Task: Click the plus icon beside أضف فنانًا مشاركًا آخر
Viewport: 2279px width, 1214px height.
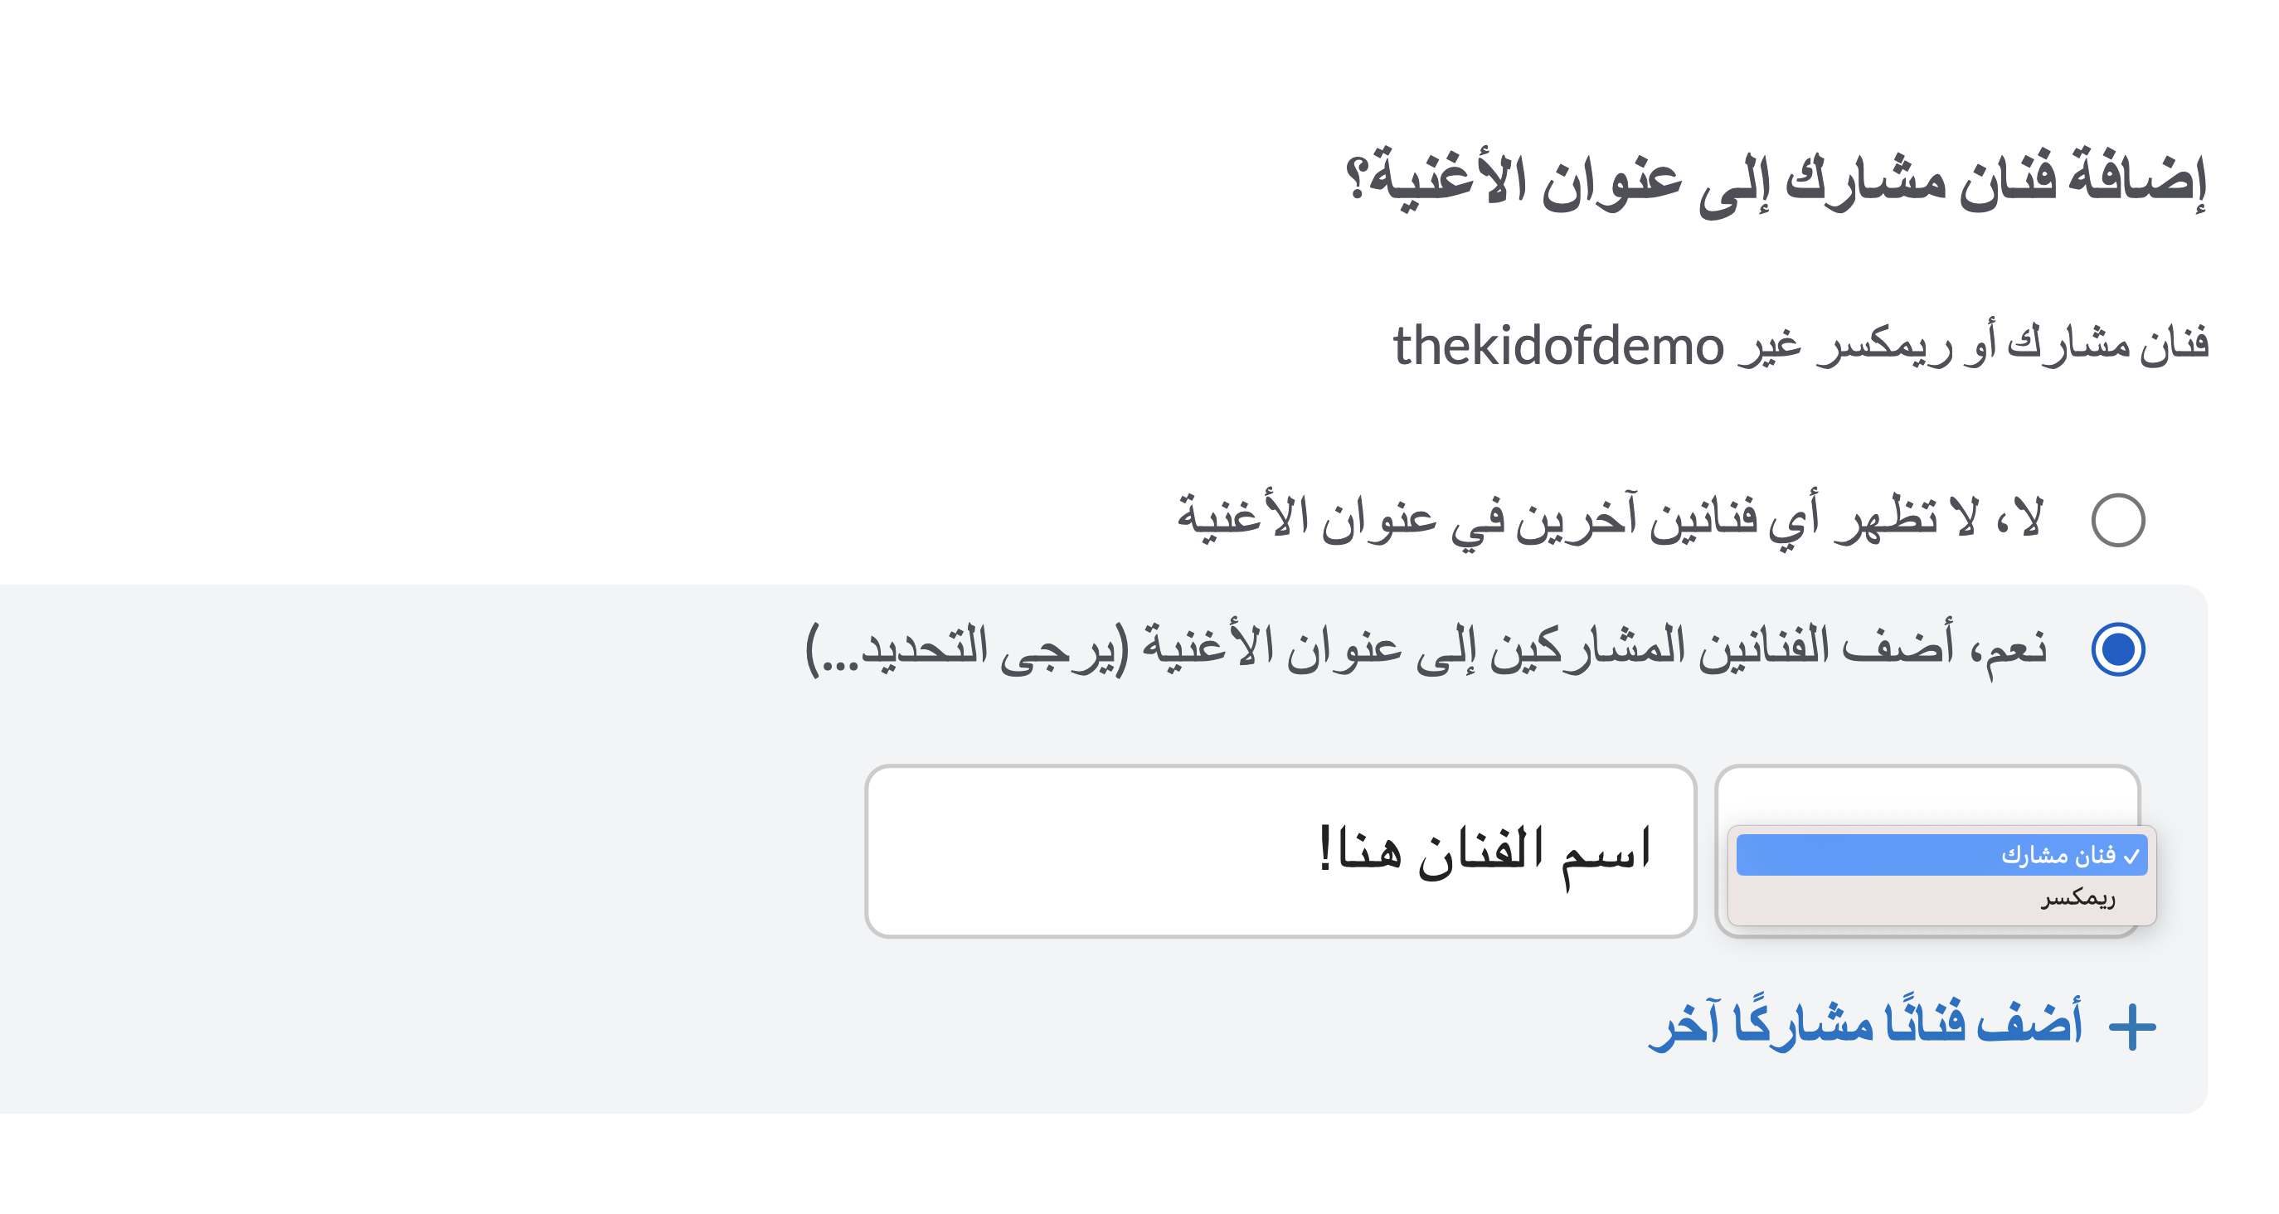Action: 2131,1027
